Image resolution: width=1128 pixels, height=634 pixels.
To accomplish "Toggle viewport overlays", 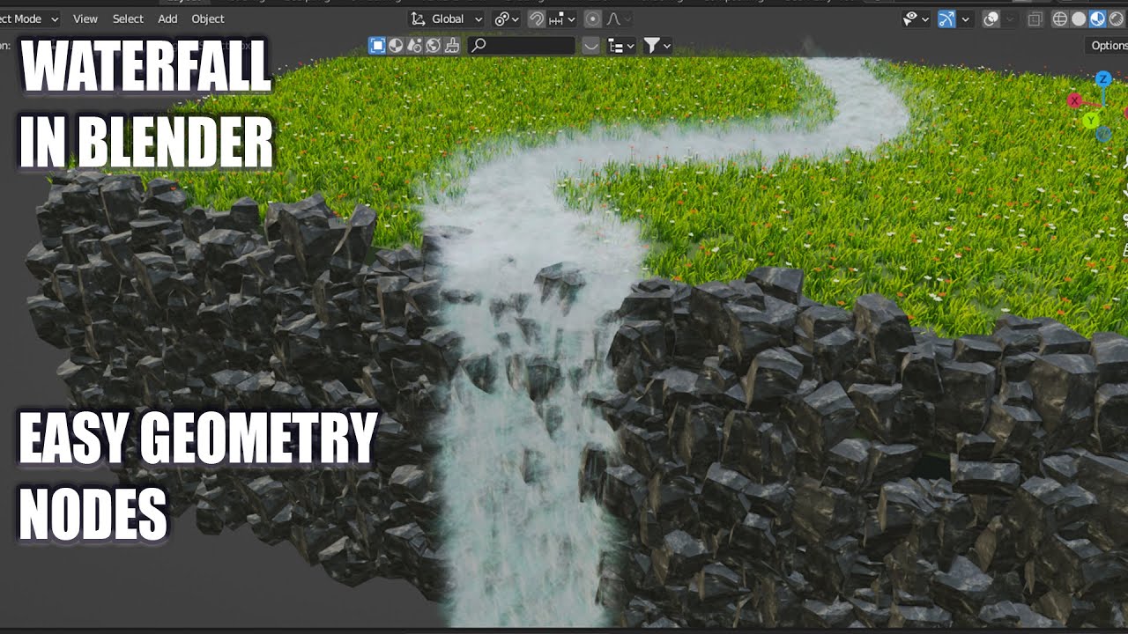I will 991,18.
